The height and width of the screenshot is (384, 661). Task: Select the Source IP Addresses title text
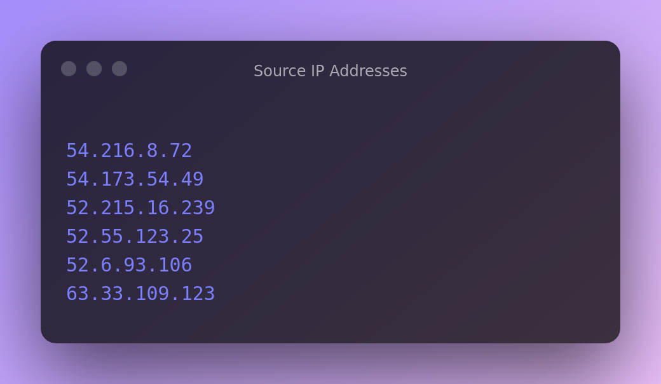tap(330, 71)
